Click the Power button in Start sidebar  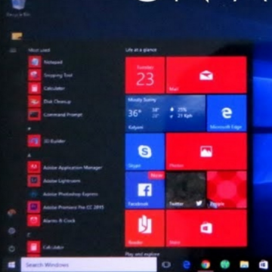pos(12,249)
